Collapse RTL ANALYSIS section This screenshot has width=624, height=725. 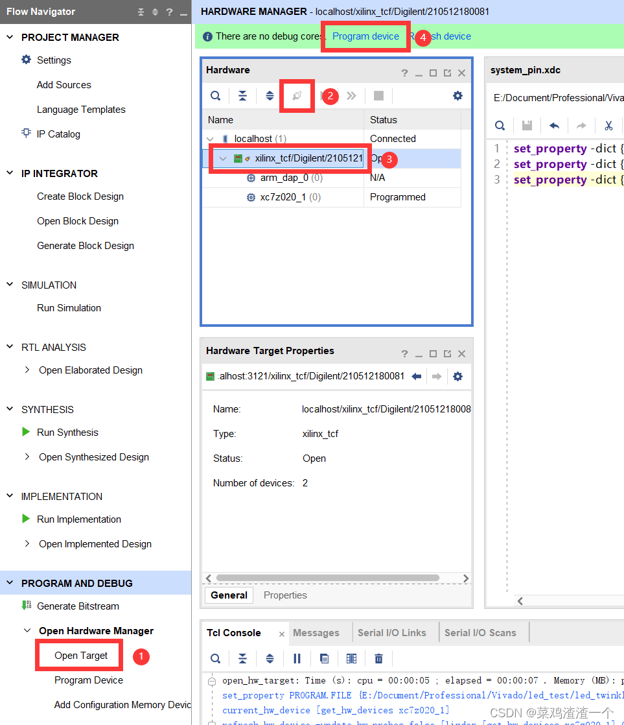pyautogui.click(x=10, y=347)
